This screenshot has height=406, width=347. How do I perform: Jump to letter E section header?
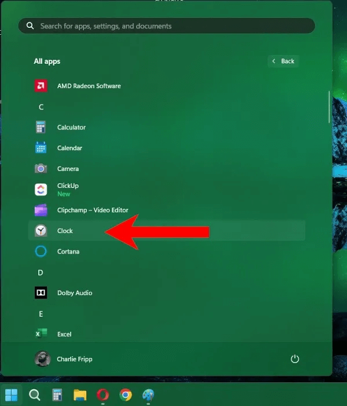[41, 314]
